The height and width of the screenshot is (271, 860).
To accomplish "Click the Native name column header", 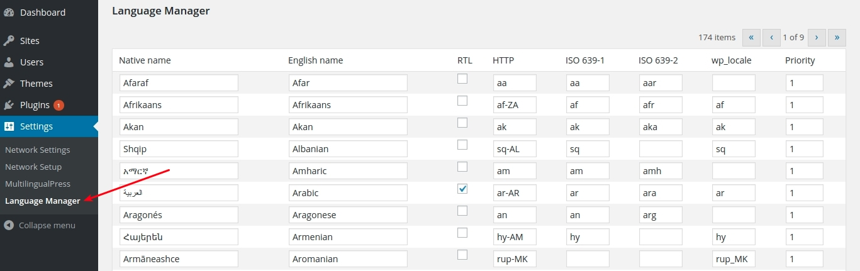I will [x=145, y=60].
